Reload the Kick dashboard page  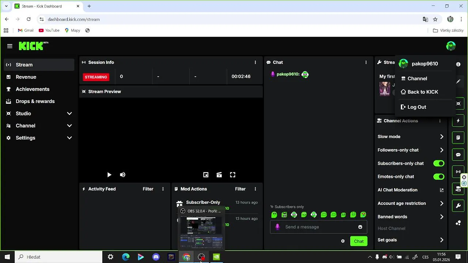tap(29, 19)
